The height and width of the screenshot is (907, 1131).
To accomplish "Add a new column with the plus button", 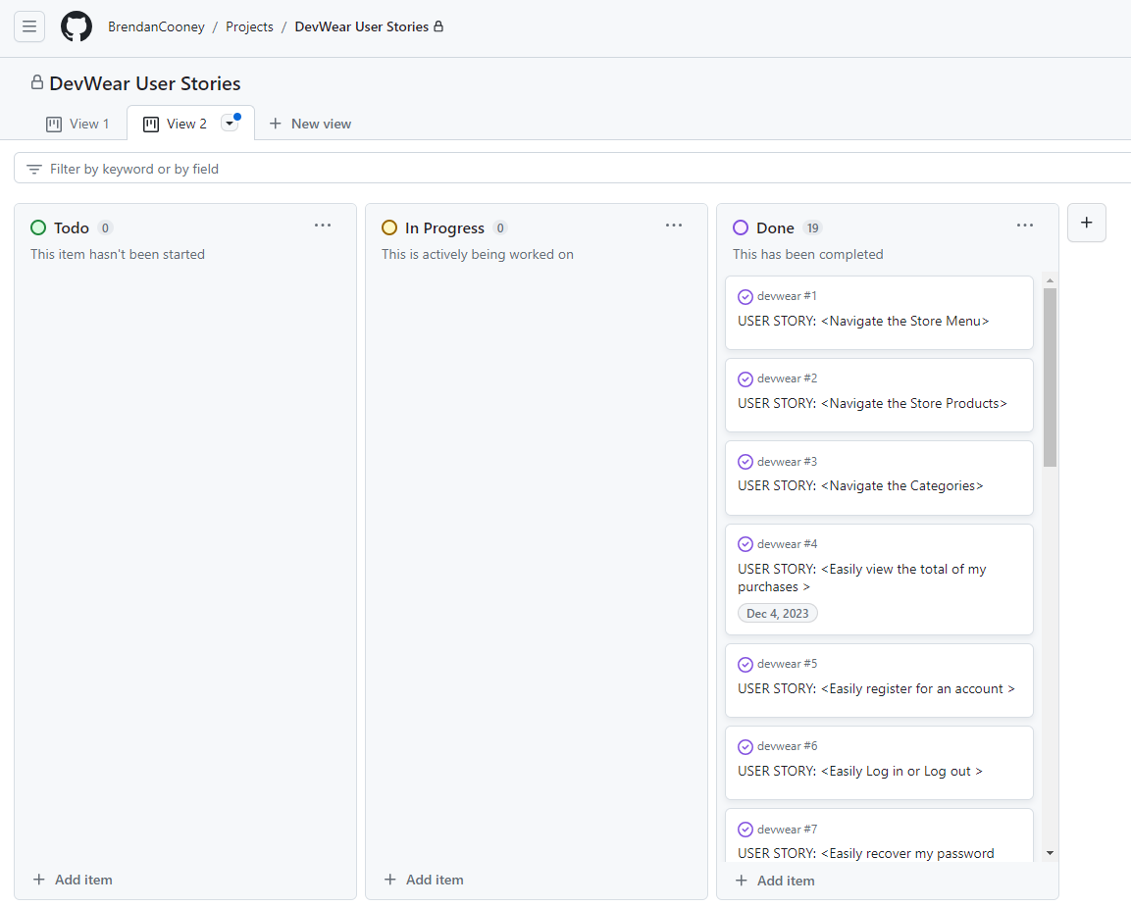I will click(1086, 223).
